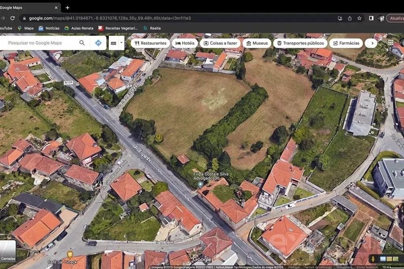Click the Portugal footer link

[294, 267]
